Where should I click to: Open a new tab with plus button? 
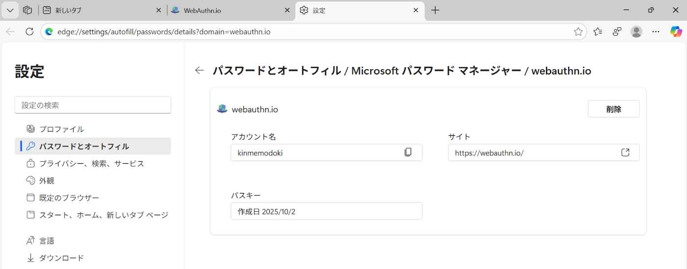pos(435,10)
